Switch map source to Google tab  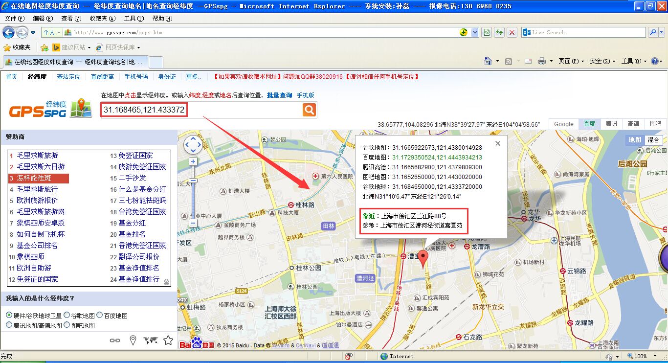[x=563, y=124]
